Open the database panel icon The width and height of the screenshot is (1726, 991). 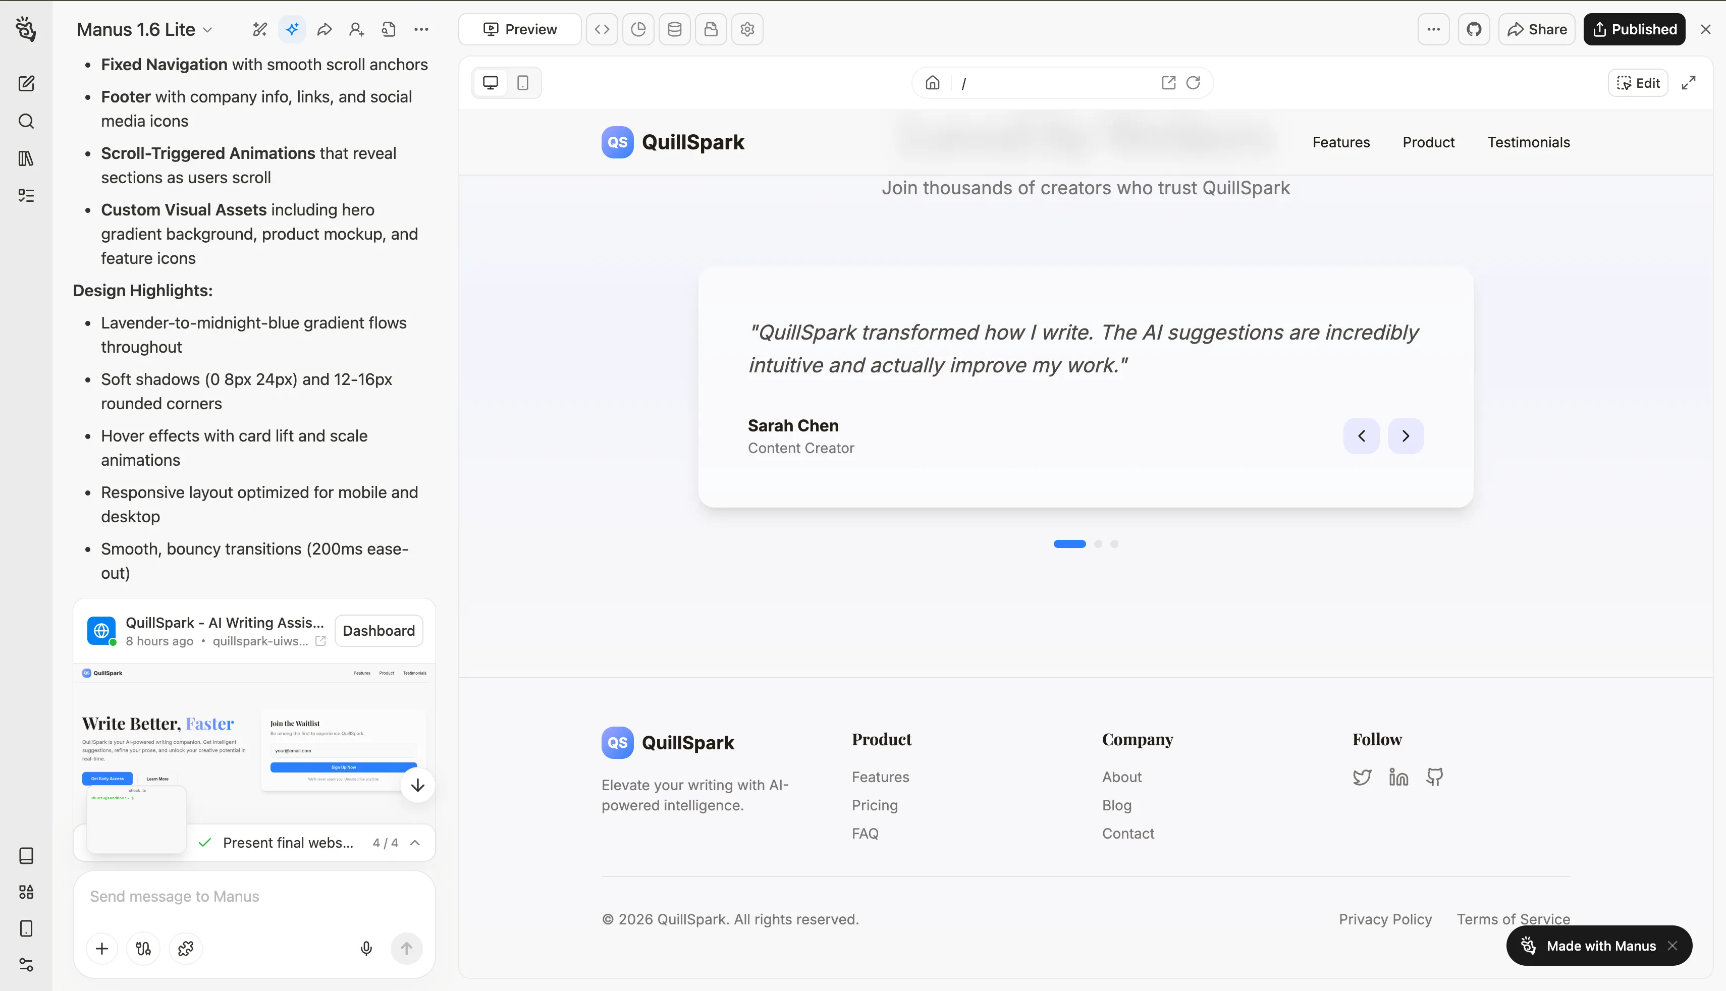click(x=674, y=29)
